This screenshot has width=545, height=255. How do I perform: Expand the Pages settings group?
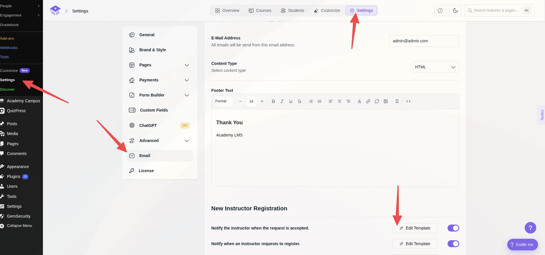coord(160,65)
